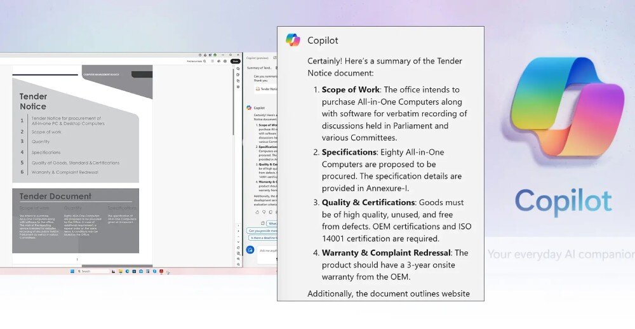Viewport: 635px width, 329px height.
Task: Click the cloud upload icon in Acrobat toolbar
Action: [x=218, y=61]
